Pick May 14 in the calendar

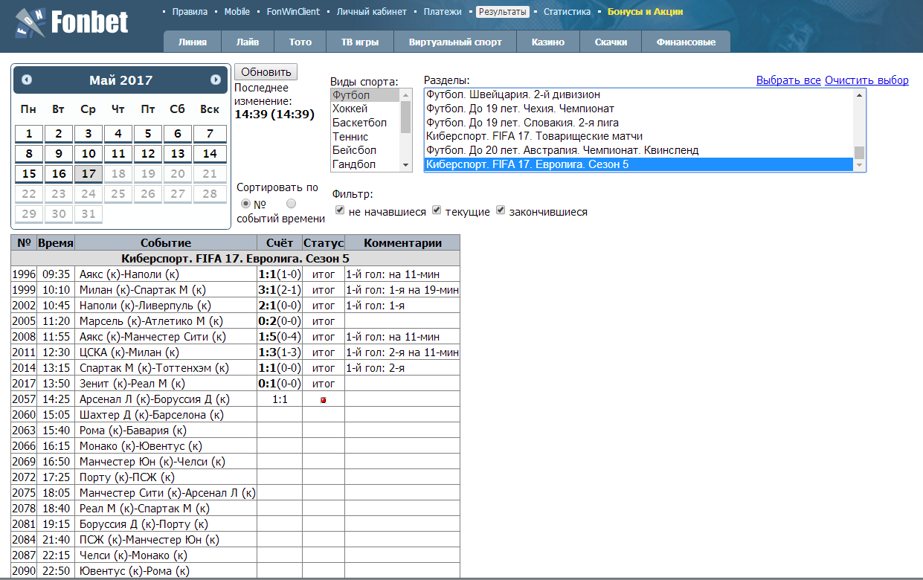[x=210, y=154]
